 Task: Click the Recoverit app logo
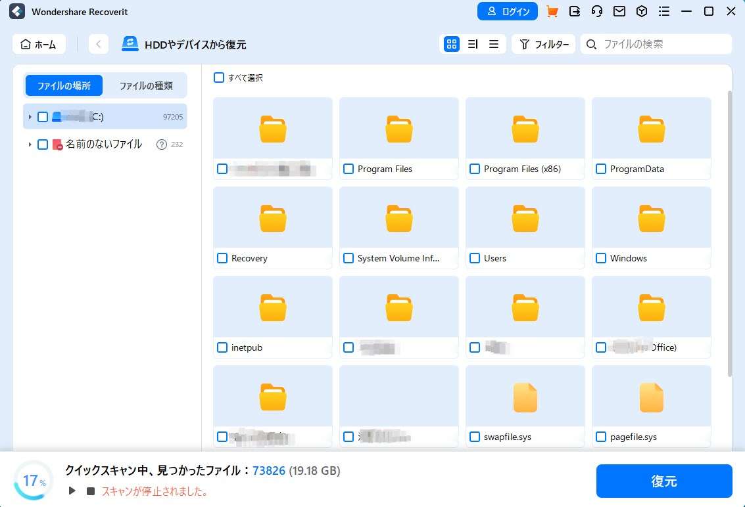[17, 11]
